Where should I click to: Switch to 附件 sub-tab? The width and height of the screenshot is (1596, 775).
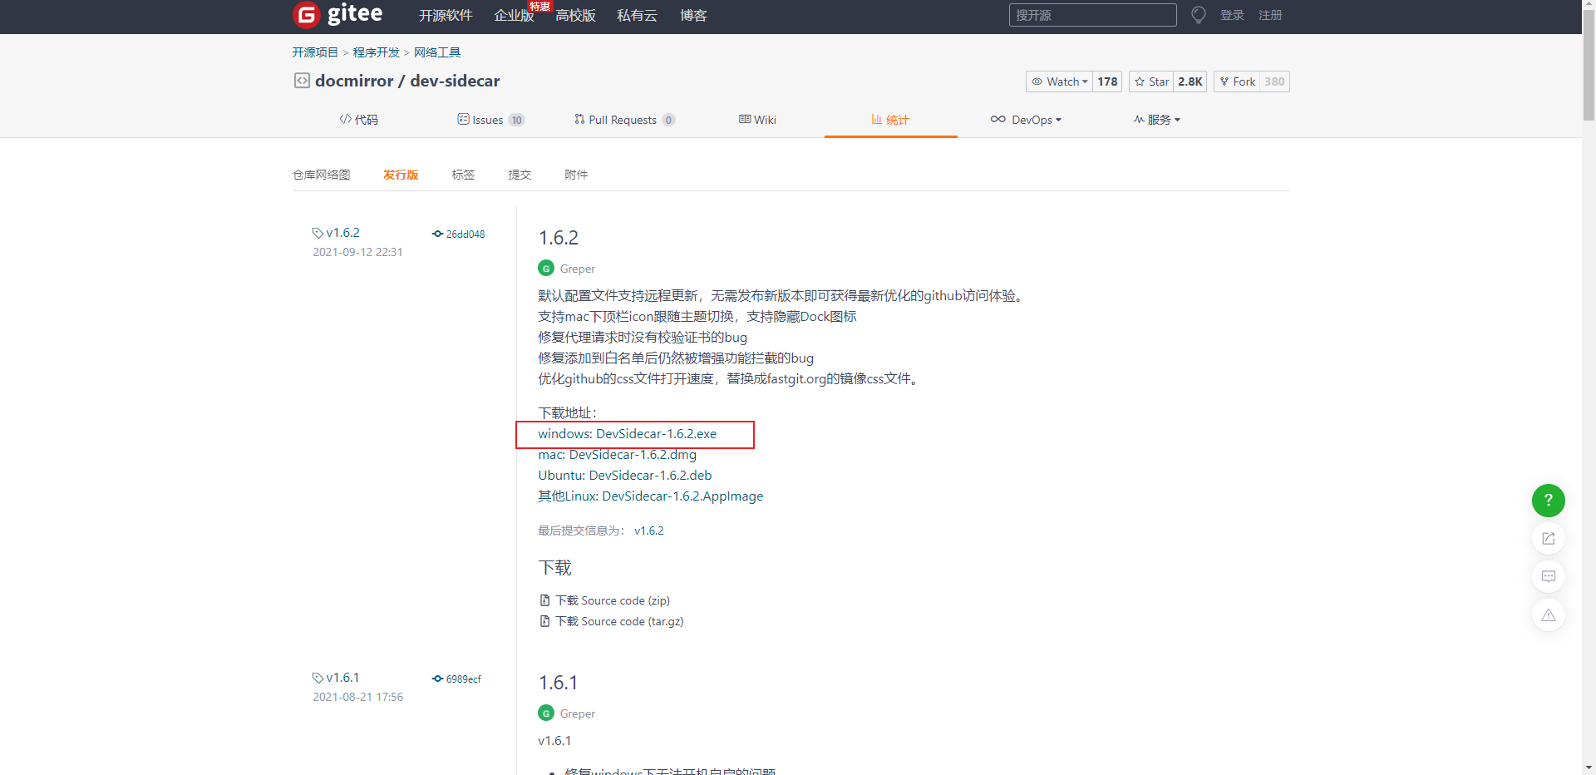[576, 175]
